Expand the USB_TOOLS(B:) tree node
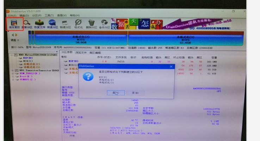The image size is (260, 141). (x=13, y=73)
